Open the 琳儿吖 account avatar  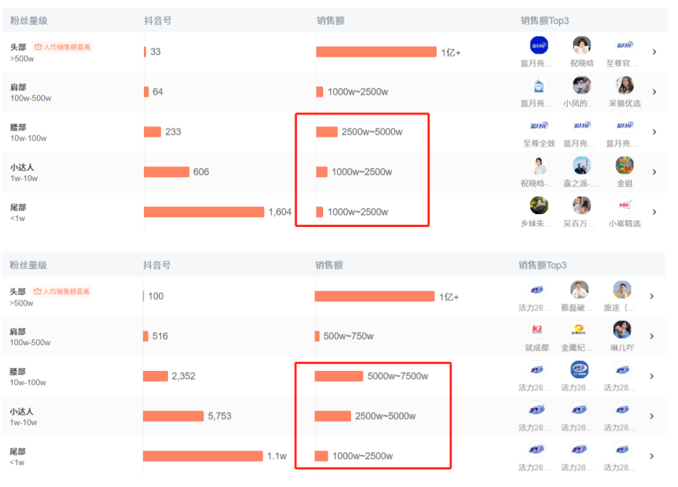pos(621,329)
